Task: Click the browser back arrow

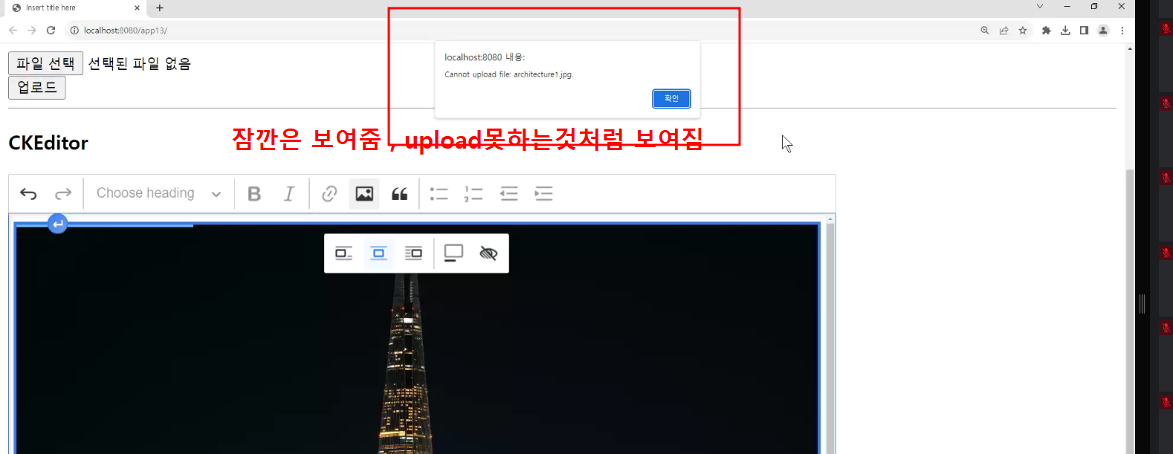Action: coord(13,30)
